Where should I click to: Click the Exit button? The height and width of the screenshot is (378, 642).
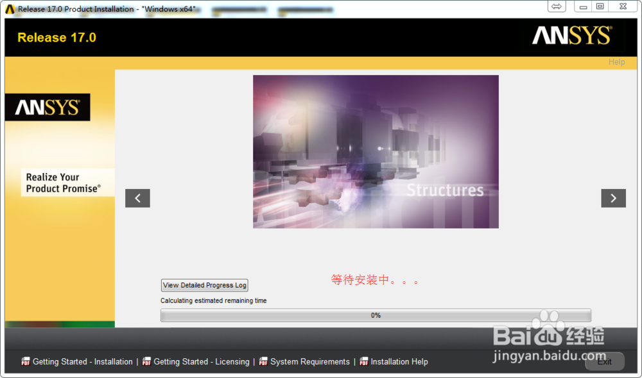[605, 361]
